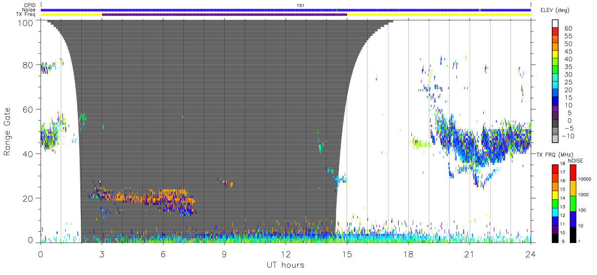Click x-axis tick label 3
597x275 pixels.
(102, 254)
